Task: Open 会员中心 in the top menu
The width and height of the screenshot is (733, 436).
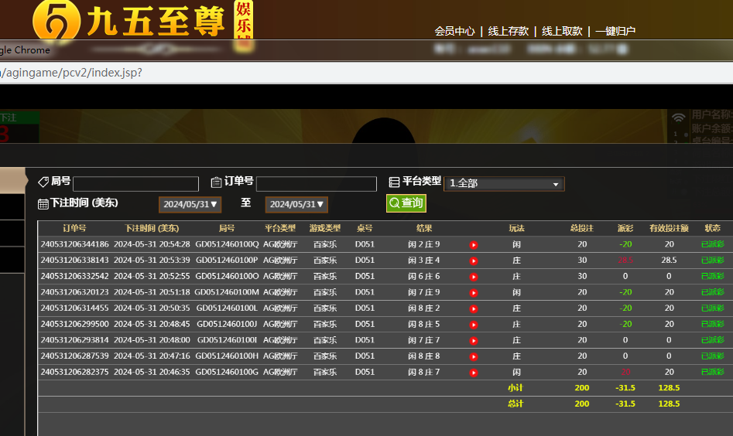Action: [x=454, y=32]
